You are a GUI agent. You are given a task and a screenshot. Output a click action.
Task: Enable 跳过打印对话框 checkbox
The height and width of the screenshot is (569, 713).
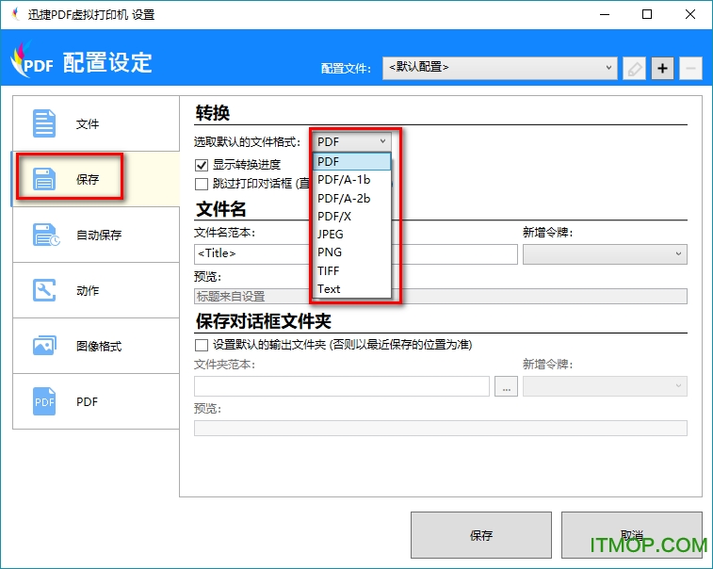click(202, 184)
